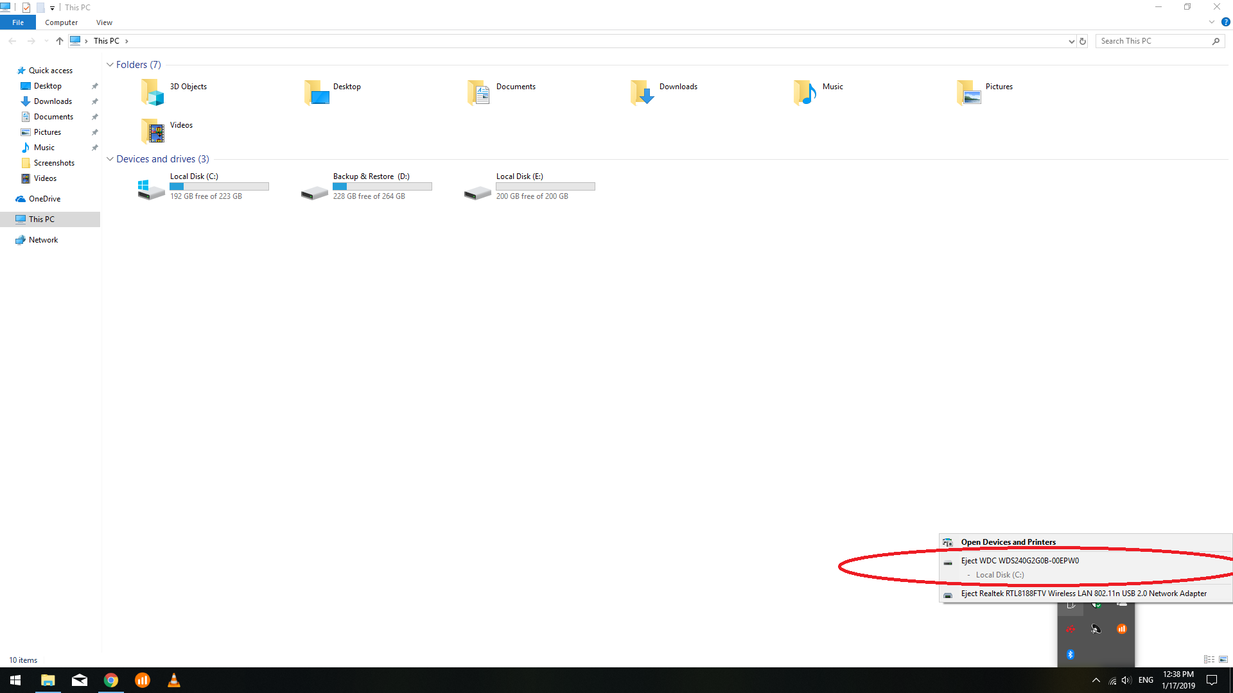Click the Bluetooth tray icon

click(1070, 654)
